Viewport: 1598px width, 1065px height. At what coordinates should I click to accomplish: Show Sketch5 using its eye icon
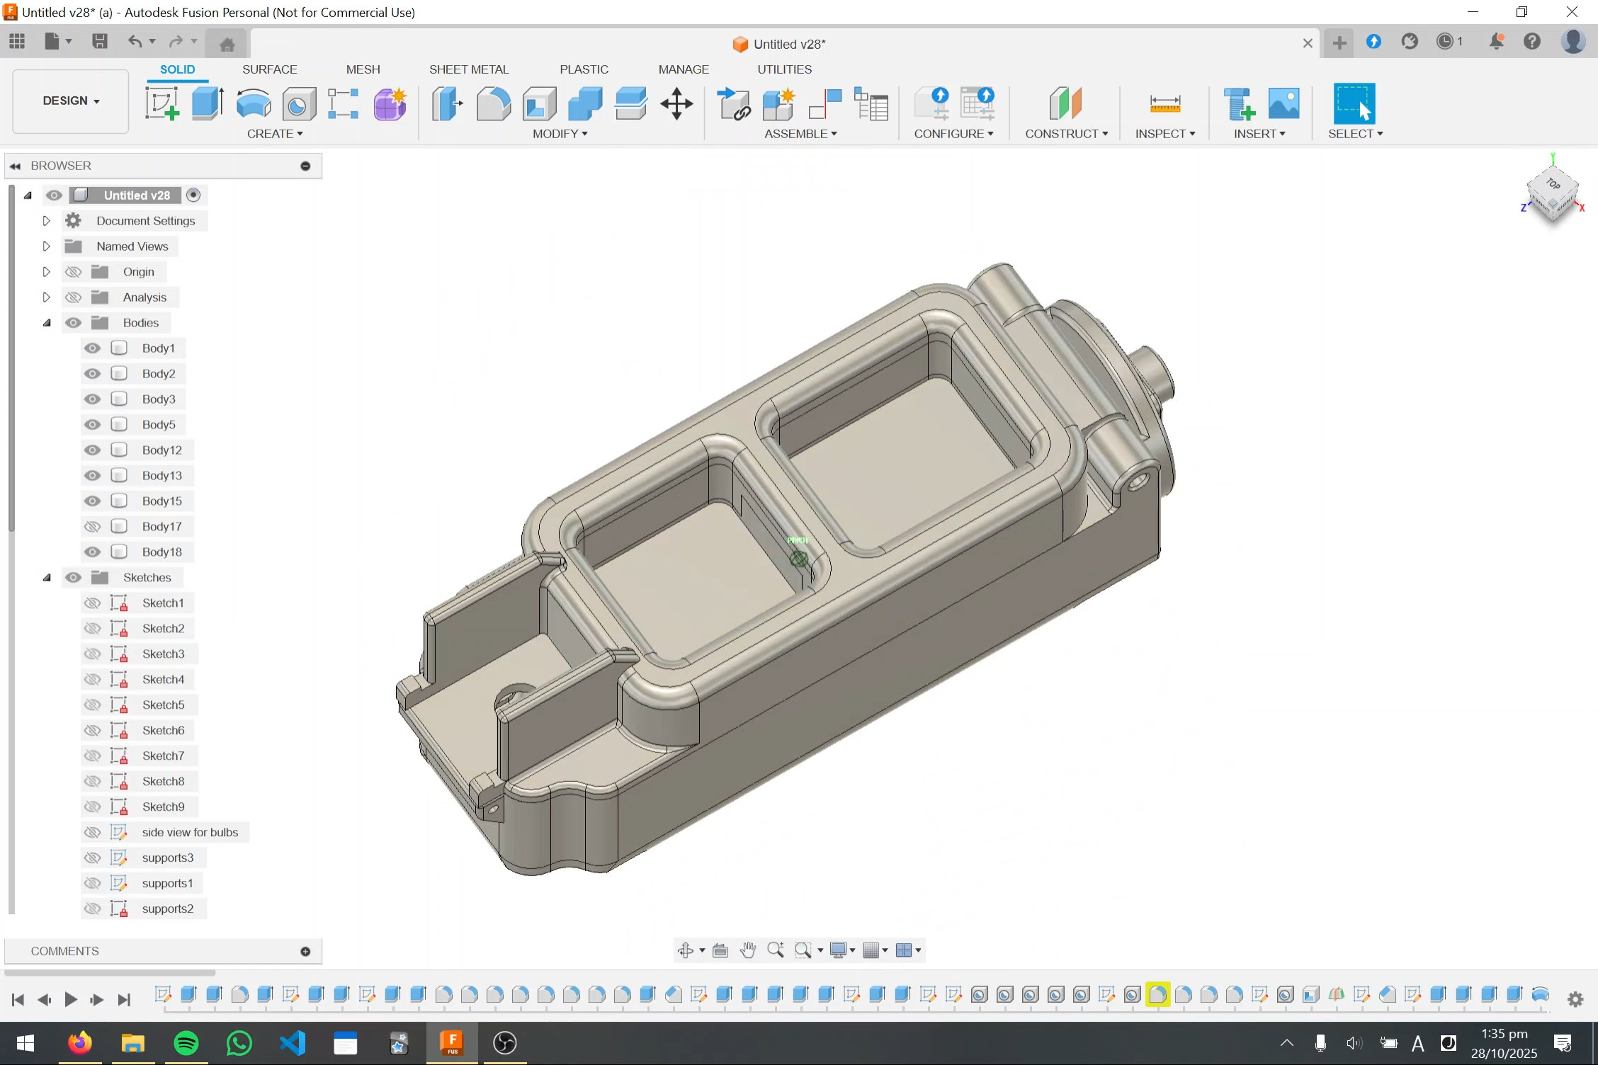coord(92,705)
